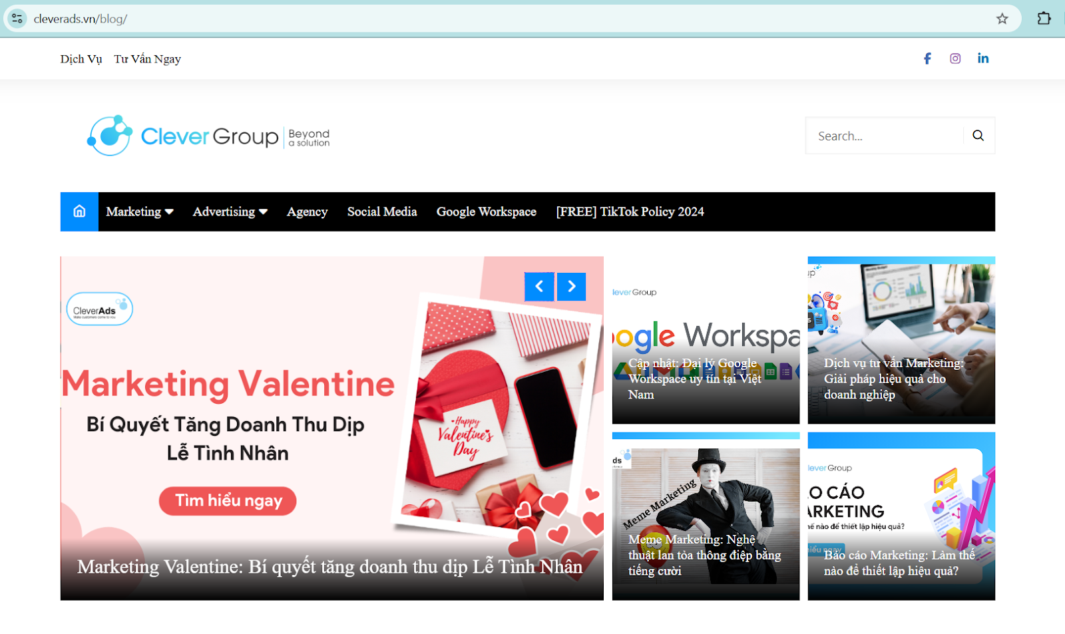The height and width of the screenshot is (634, 1065).
Task: Go to next slide with right arrow
Action: pyautogui.click(x=572, y=287)
